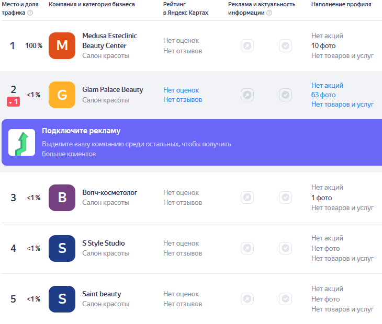
Task: Click the Подключите рекламу banner heading
Action: [x=81, y=131]
